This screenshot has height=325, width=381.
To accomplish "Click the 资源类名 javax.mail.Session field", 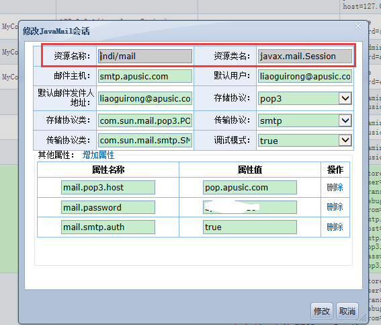I will pyautogui.click(x=305, y=57).
